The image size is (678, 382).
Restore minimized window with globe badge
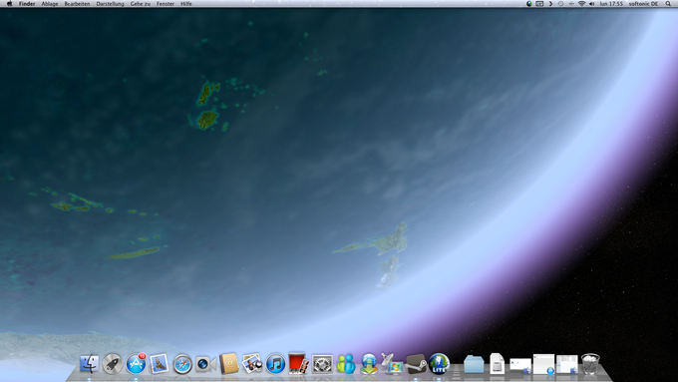(543, 364)
